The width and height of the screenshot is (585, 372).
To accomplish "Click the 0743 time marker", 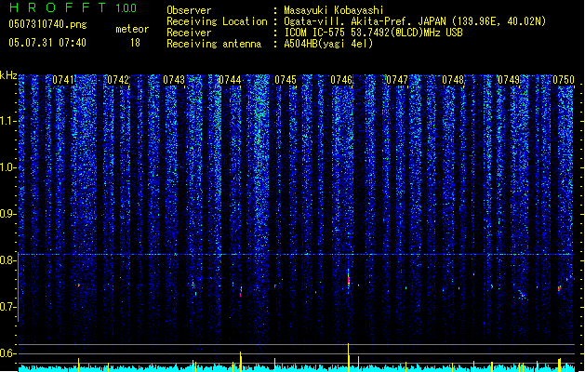I will click(174, 80).
